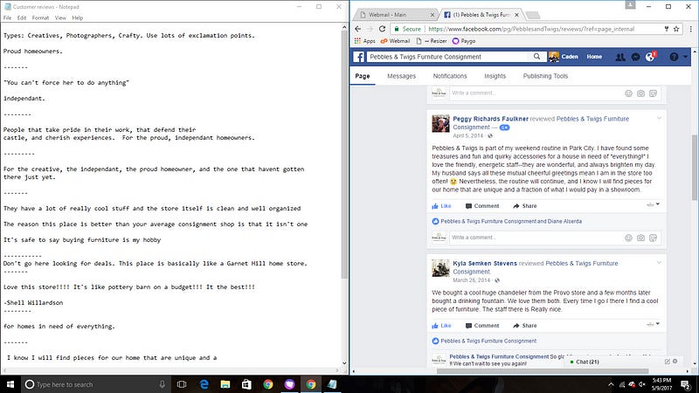This screenshot has height=393, width=699.
Task: Open the Facebook help question-mark icon
Action: pos(674,57)
